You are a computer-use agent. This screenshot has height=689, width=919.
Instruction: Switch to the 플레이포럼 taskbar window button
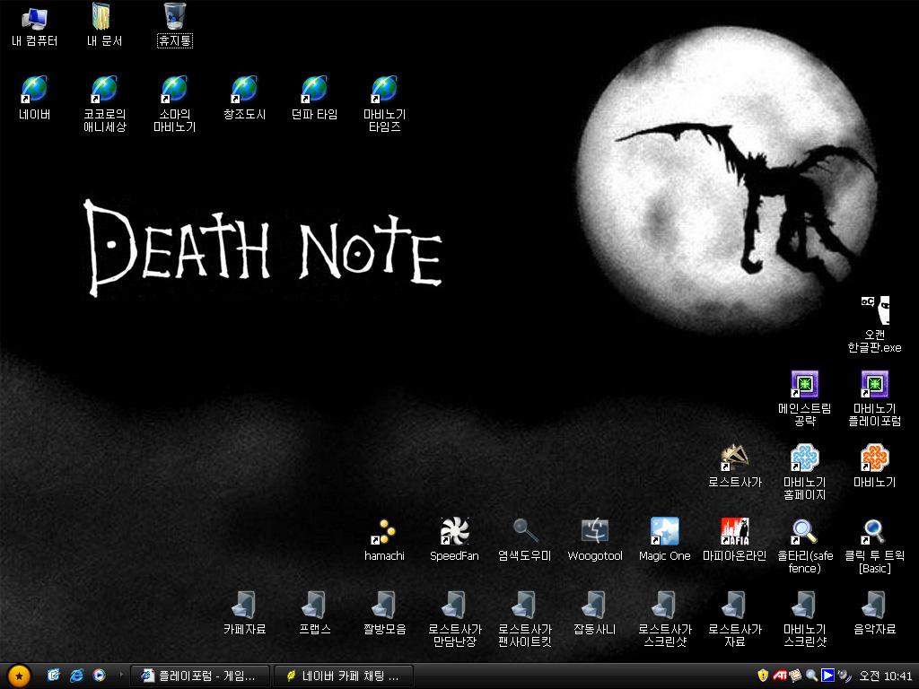199,676
